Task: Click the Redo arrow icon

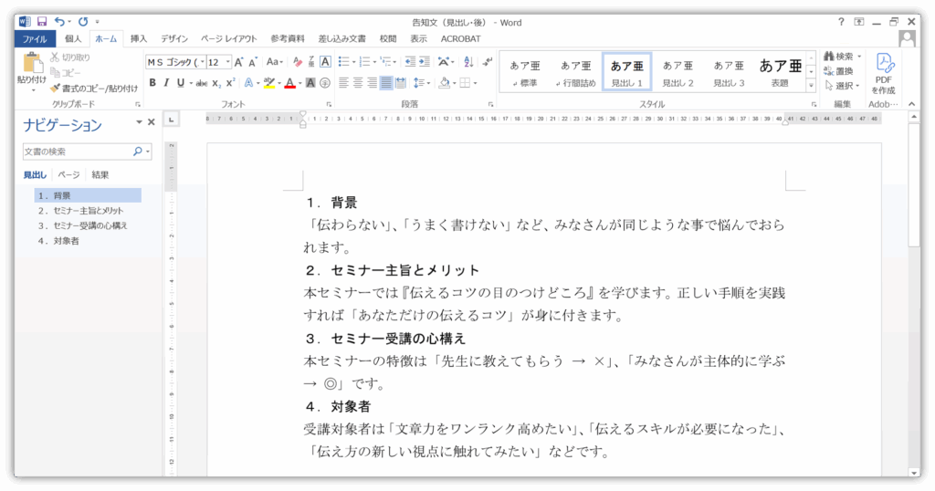Action: click(x=83, y=22)
